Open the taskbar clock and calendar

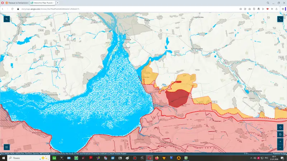point(274,158)
